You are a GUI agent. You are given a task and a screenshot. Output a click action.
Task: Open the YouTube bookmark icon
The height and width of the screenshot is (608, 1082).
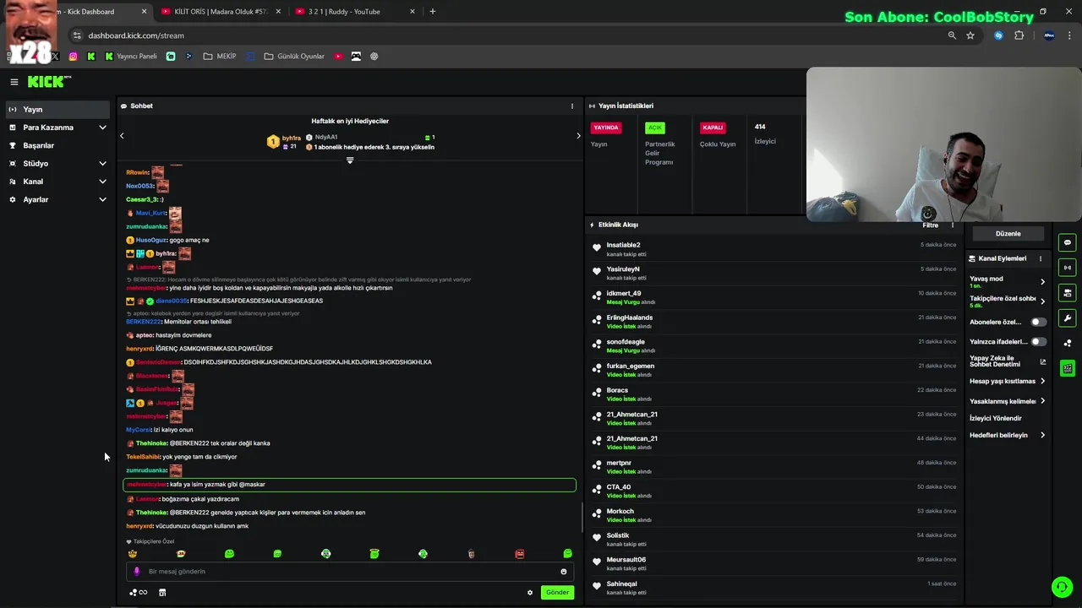(x=338, y=57)
